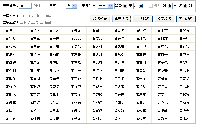Select the name 黄相东
Image resolution: width=197 pixels, height=124 pixels.
11,47
